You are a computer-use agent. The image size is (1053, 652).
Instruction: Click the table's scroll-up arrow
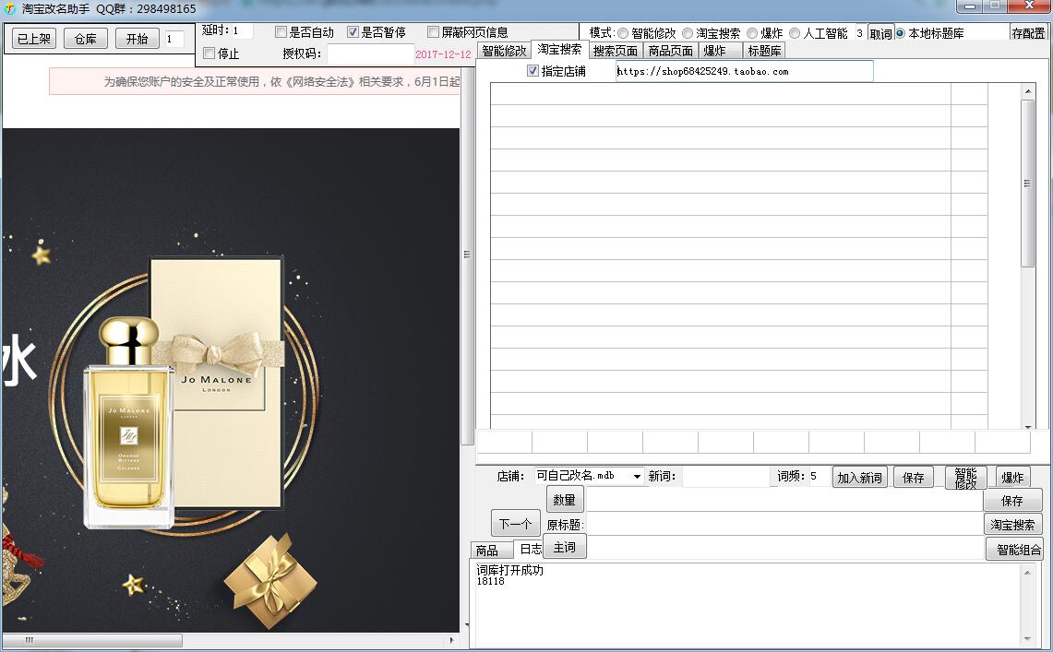coord(1028,91)
